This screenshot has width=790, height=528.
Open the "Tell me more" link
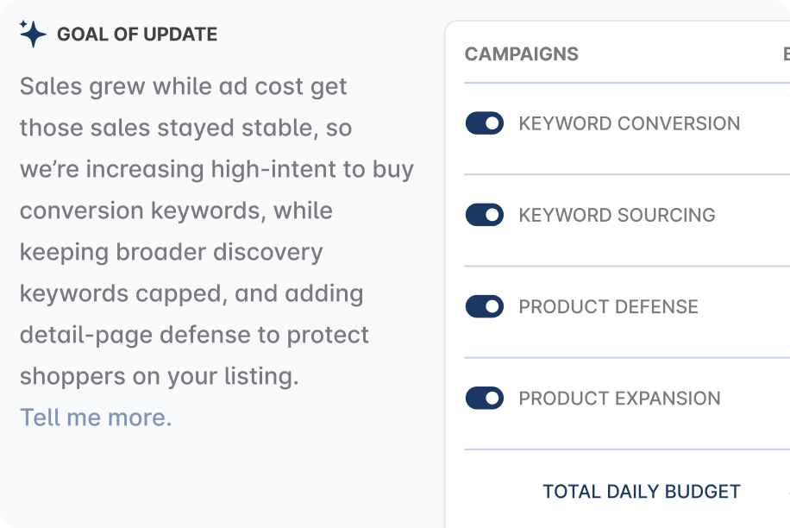point(97,417)
